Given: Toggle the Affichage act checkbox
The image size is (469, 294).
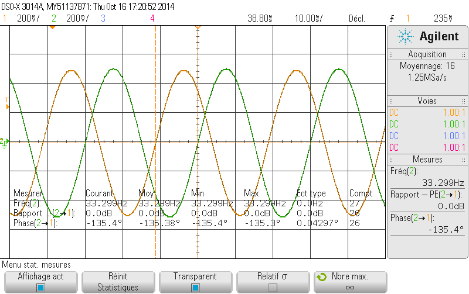Looking at the screenshot, I should coord(40,288).
